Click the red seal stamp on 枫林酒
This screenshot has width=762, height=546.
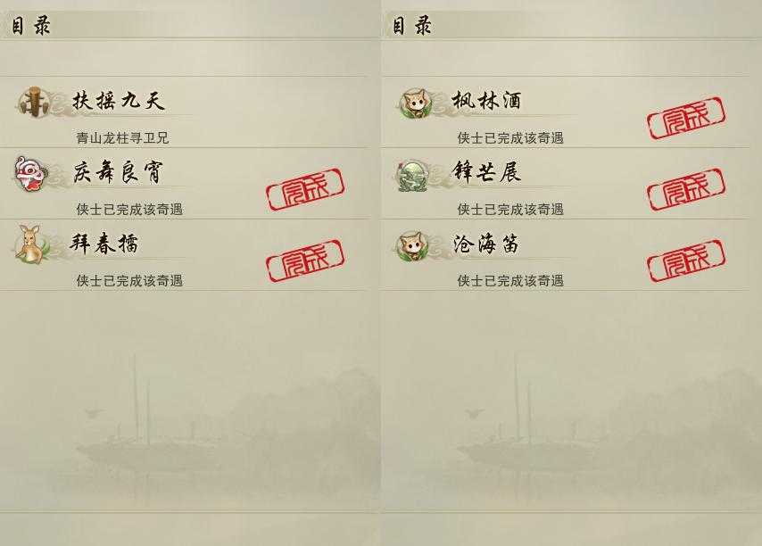point(686,118)
